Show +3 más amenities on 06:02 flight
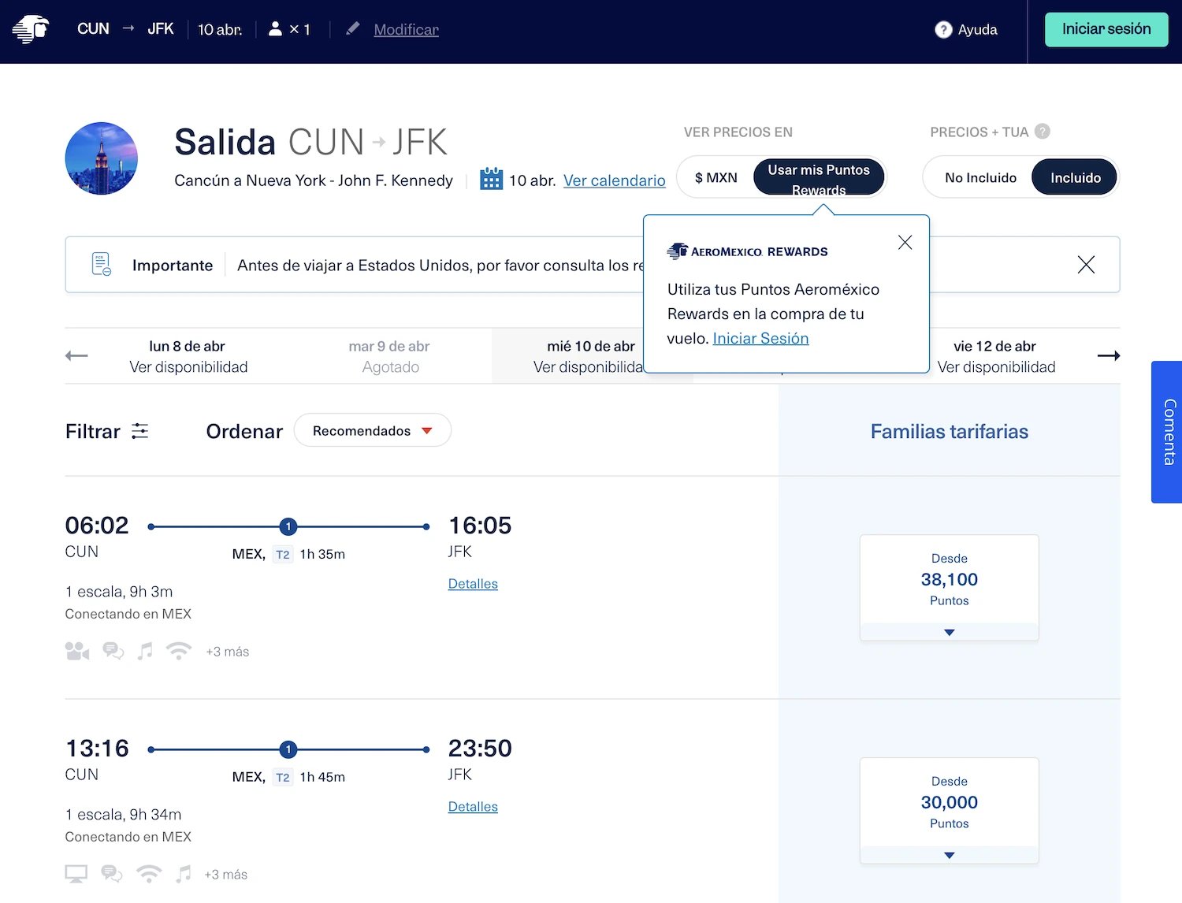The image size is (1182, 903). [x=228, y=652]
